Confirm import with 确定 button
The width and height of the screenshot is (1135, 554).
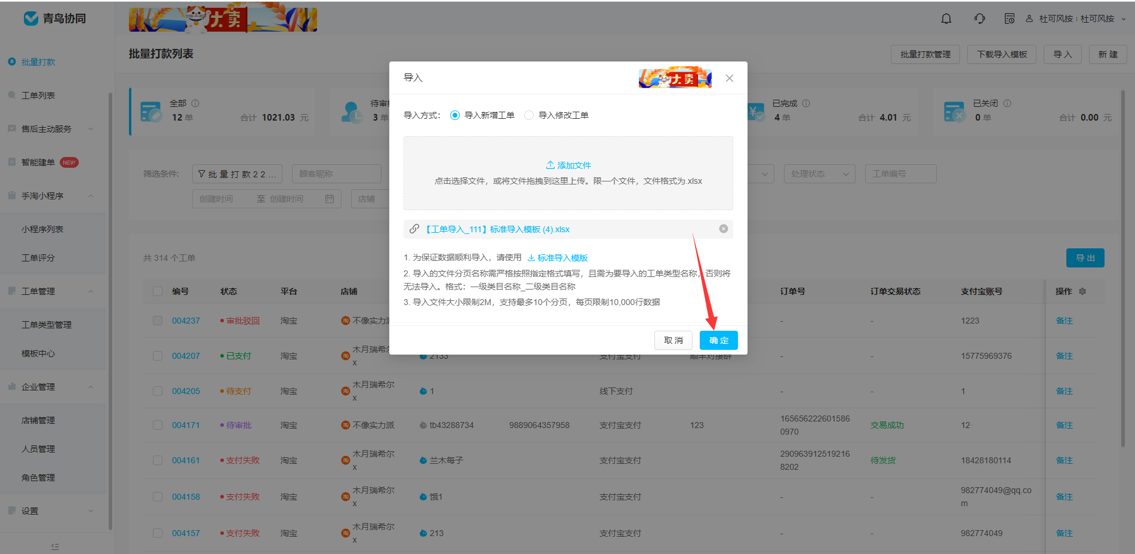point(719,340)
